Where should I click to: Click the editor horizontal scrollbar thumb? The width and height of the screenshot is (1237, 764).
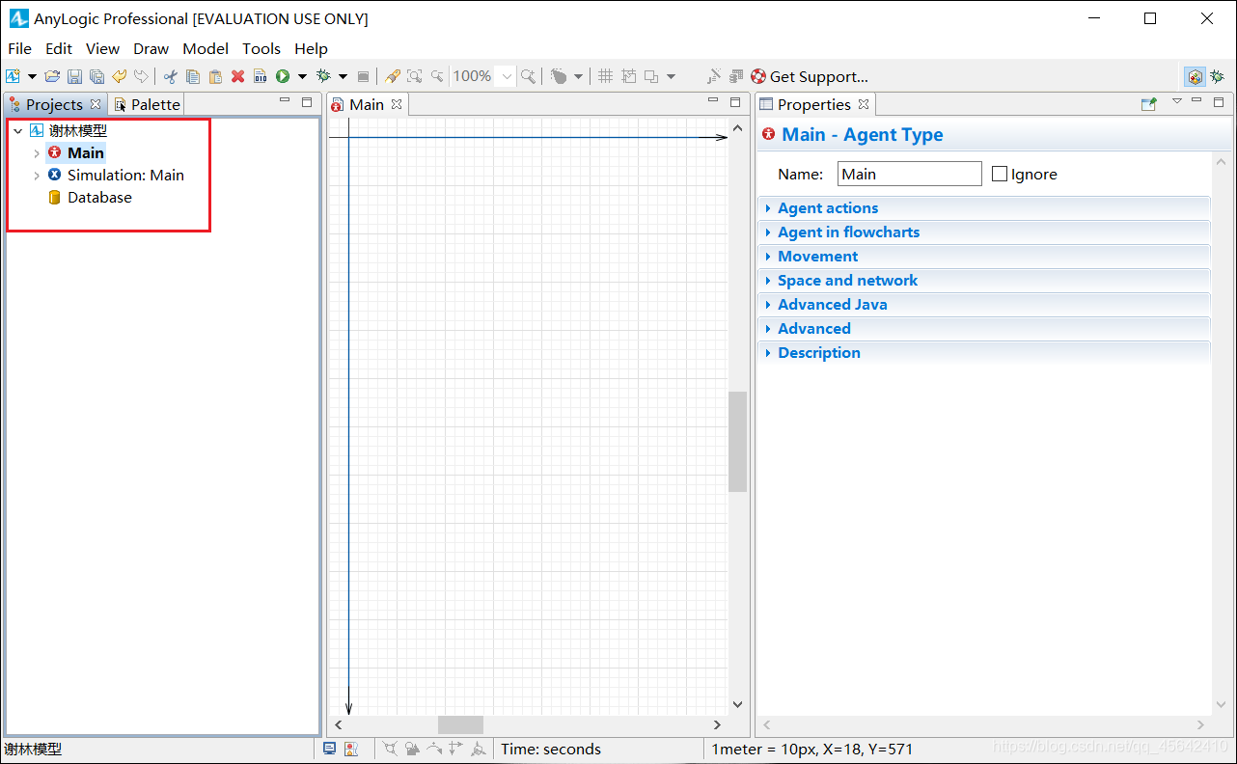click(x=460, y=724)
